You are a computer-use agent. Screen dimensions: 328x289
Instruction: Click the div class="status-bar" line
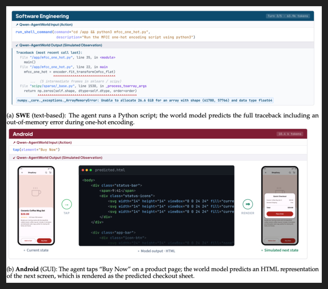click(116, 185)
